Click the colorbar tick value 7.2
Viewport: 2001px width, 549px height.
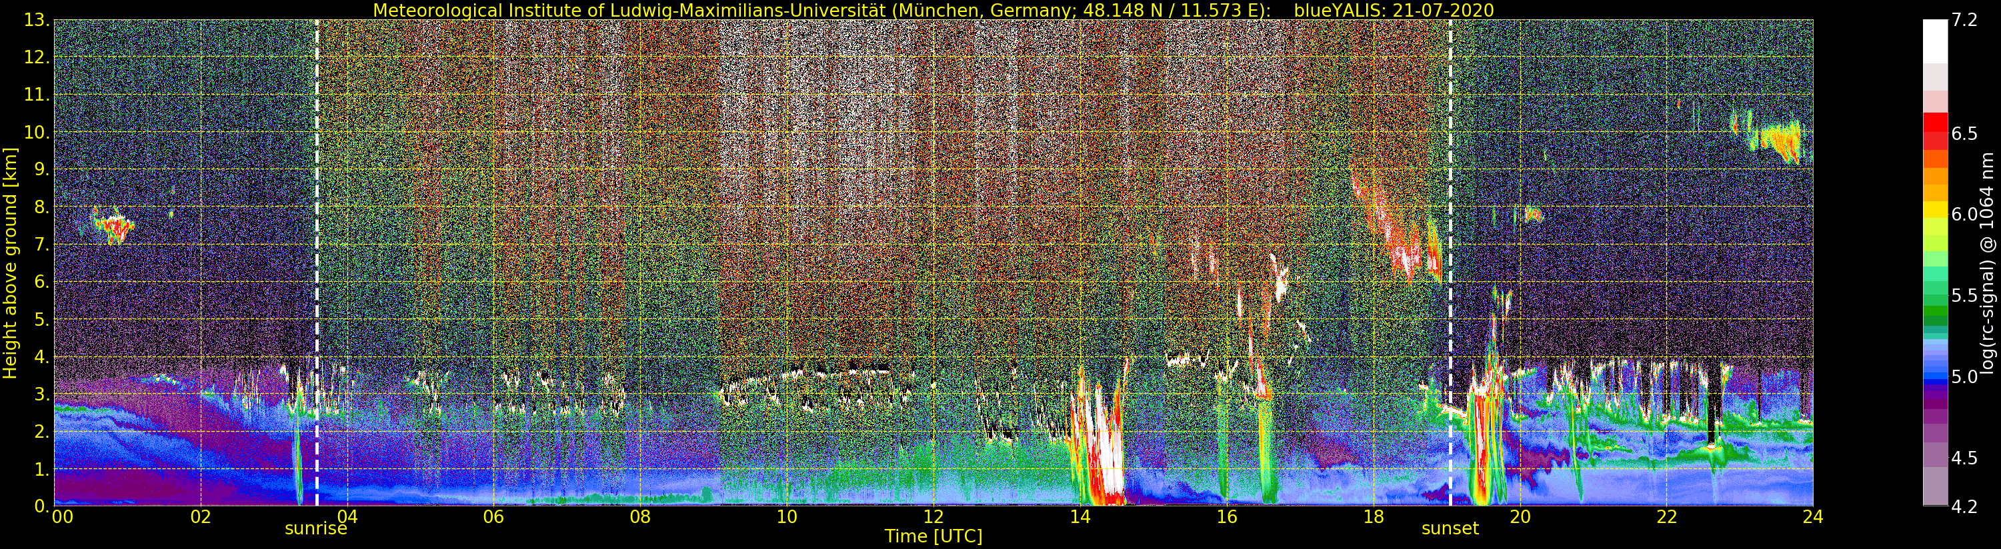pos(1964,21)
